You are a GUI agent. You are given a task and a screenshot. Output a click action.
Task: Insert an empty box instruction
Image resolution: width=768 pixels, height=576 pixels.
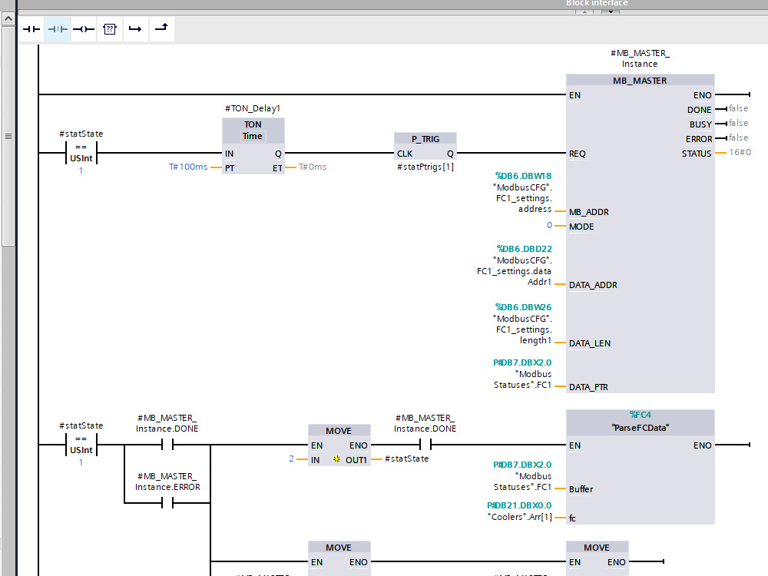coord(110,28)
